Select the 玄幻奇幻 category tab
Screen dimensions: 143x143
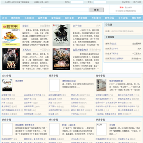pyautogui.click(x=29, y=18)
